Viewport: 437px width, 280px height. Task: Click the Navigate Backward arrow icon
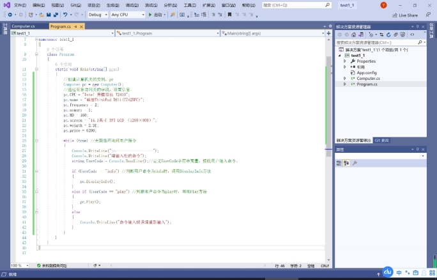click(x=10, y=15)
